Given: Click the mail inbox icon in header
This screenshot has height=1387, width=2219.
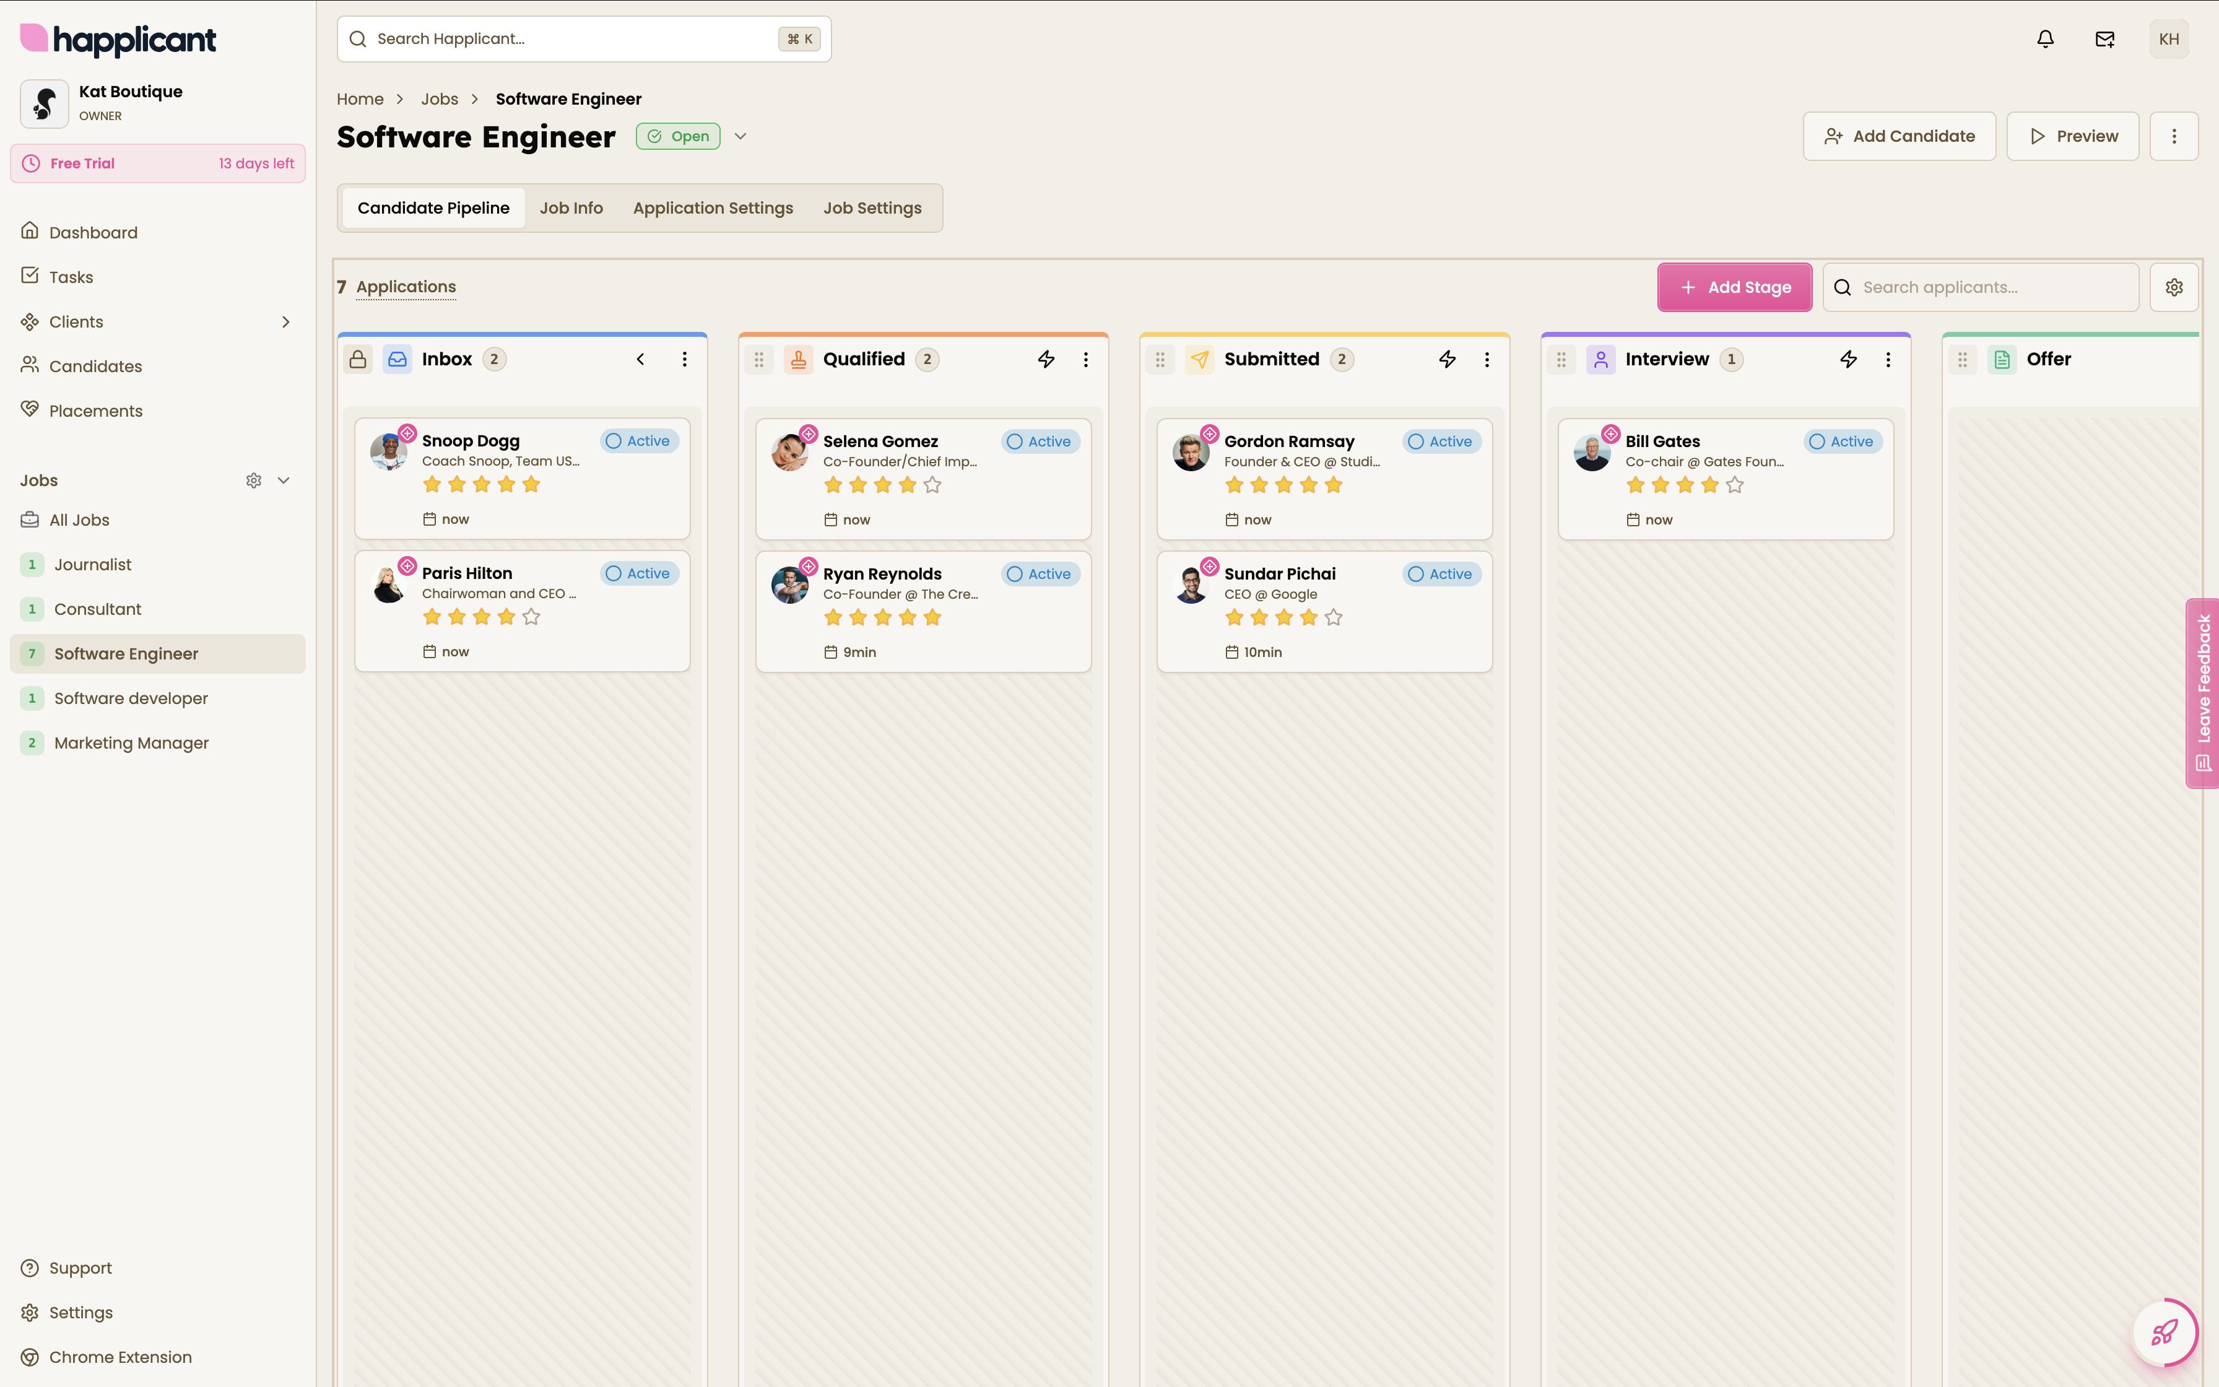Looking at the screenshot, I should tap(2104, 38).
